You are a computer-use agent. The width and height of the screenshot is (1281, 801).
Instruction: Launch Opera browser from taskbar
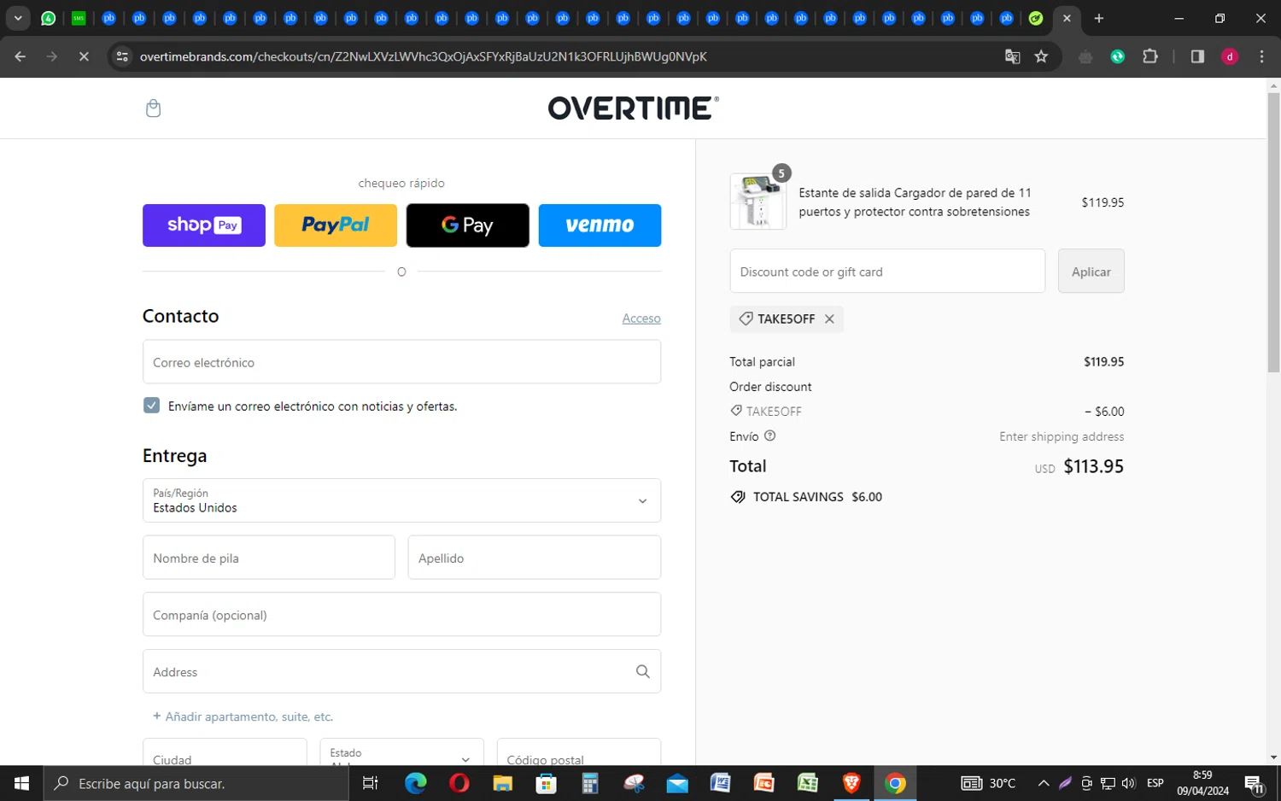[x=459, y=783]
